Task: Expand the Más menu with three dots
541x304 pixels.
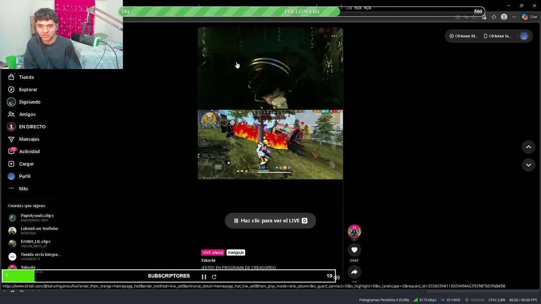Action: point(18,189)
